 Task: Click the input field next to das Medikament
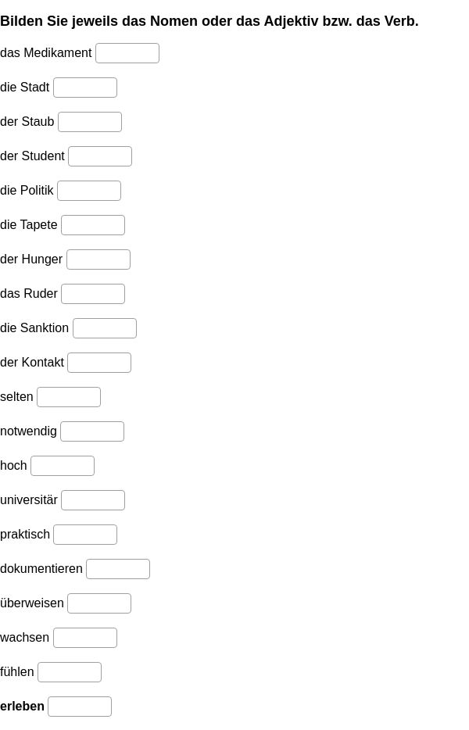tap(127, 53)
